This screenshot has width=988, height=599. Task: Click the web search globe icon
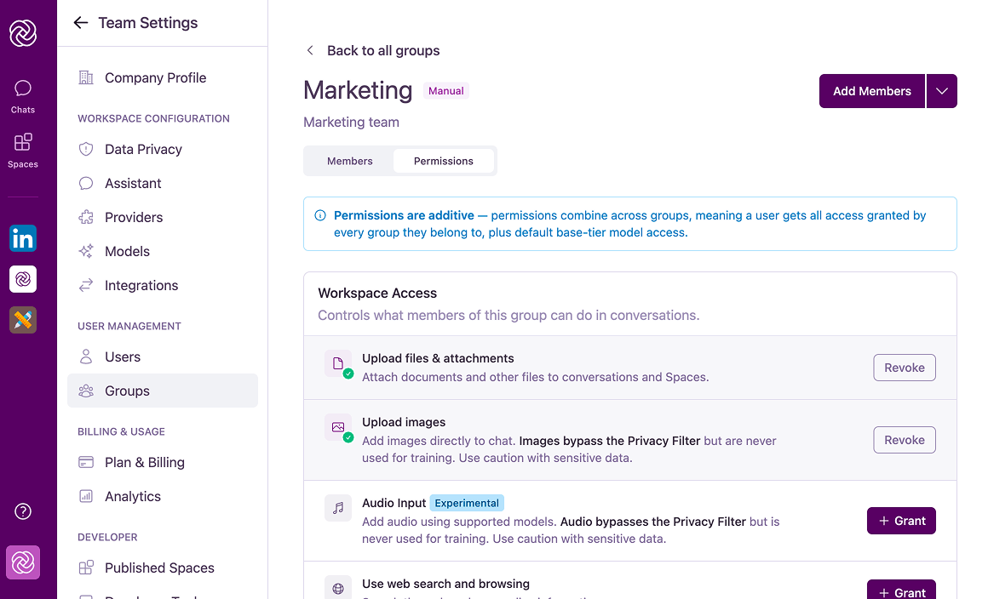pos(338,589)
